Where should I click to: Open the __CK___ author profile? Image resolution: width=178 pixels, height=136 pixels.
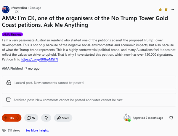[x=17, y=12]
